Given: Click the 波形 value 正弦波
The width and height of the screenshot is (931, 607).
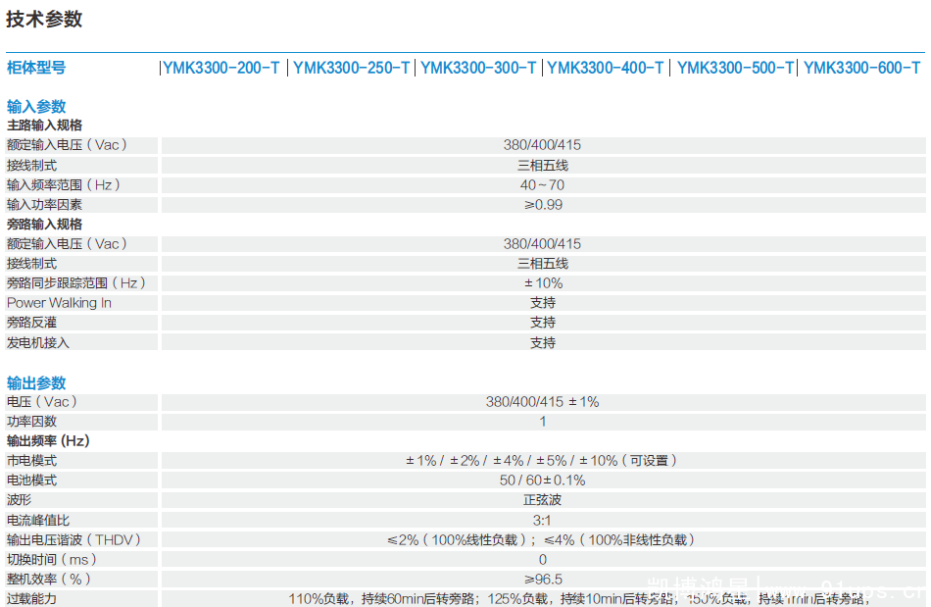Looking at the screenshot, I should point(543,500).
